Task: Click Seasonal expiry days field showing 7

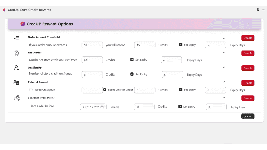Action: click(x=216, y=107)
